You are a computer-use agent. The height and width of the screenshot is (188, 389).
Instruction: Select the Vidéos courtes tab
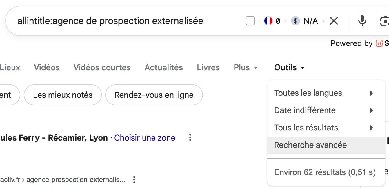pyautogui.click(x=102, y=67)
